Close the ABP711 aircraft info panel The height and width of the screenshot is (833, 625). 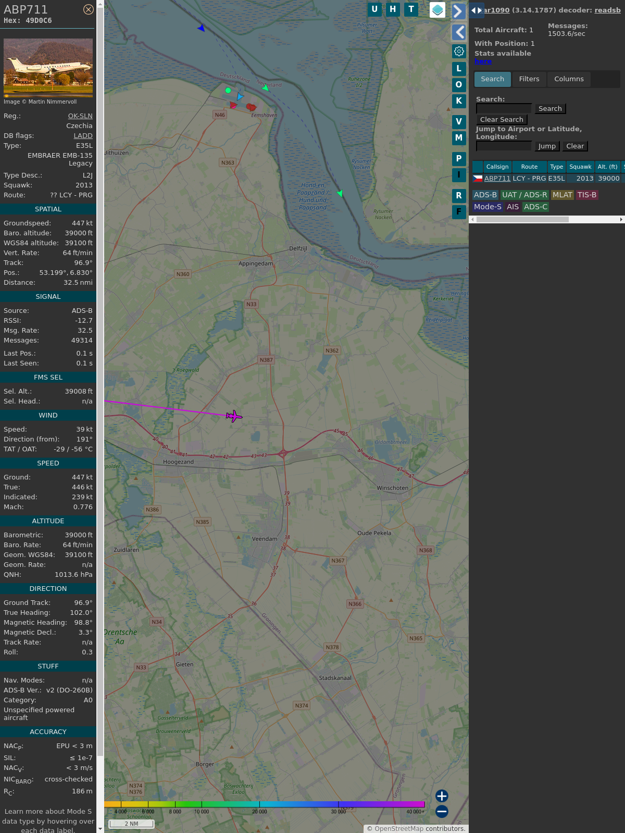89,9
